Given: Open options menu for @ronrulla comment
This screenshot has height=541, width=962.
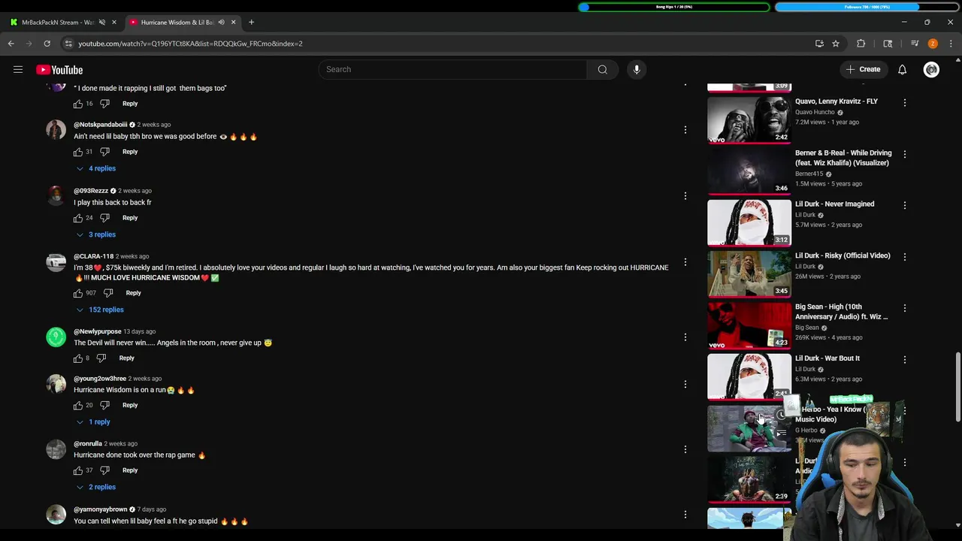Looking at the screenshot, I should click(x=685, y=449).
